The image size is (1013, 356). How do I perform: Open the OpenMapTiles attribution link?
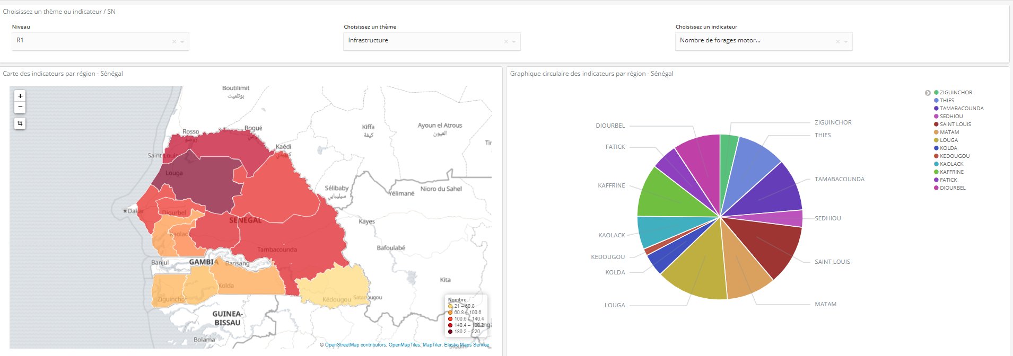point(404,345)
